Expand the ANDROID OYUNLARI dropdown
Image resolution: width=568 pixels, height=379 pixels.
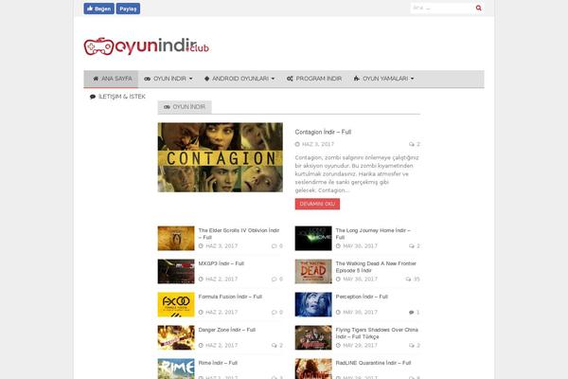240,79
